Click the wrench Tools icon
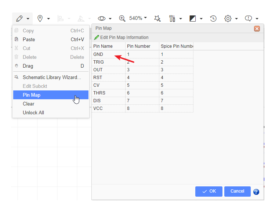 click(x=172, y=18)
